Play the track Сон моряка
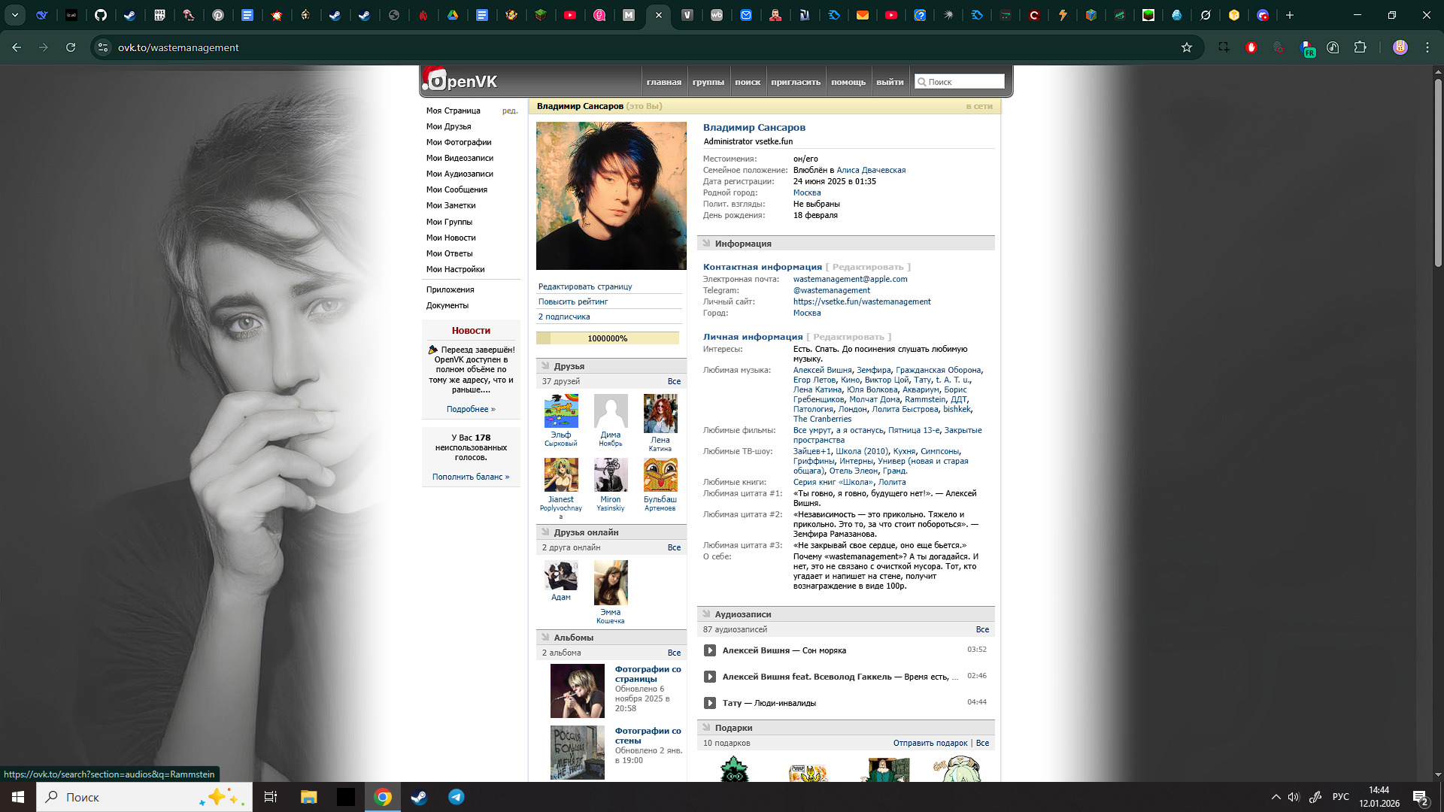1444x812 pixels. point(709,650)
